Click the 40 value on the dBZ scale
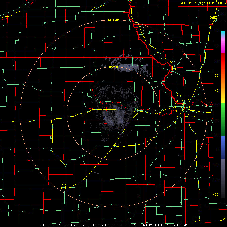This screenshot has height=227, width=227. [x=217, y=91]
